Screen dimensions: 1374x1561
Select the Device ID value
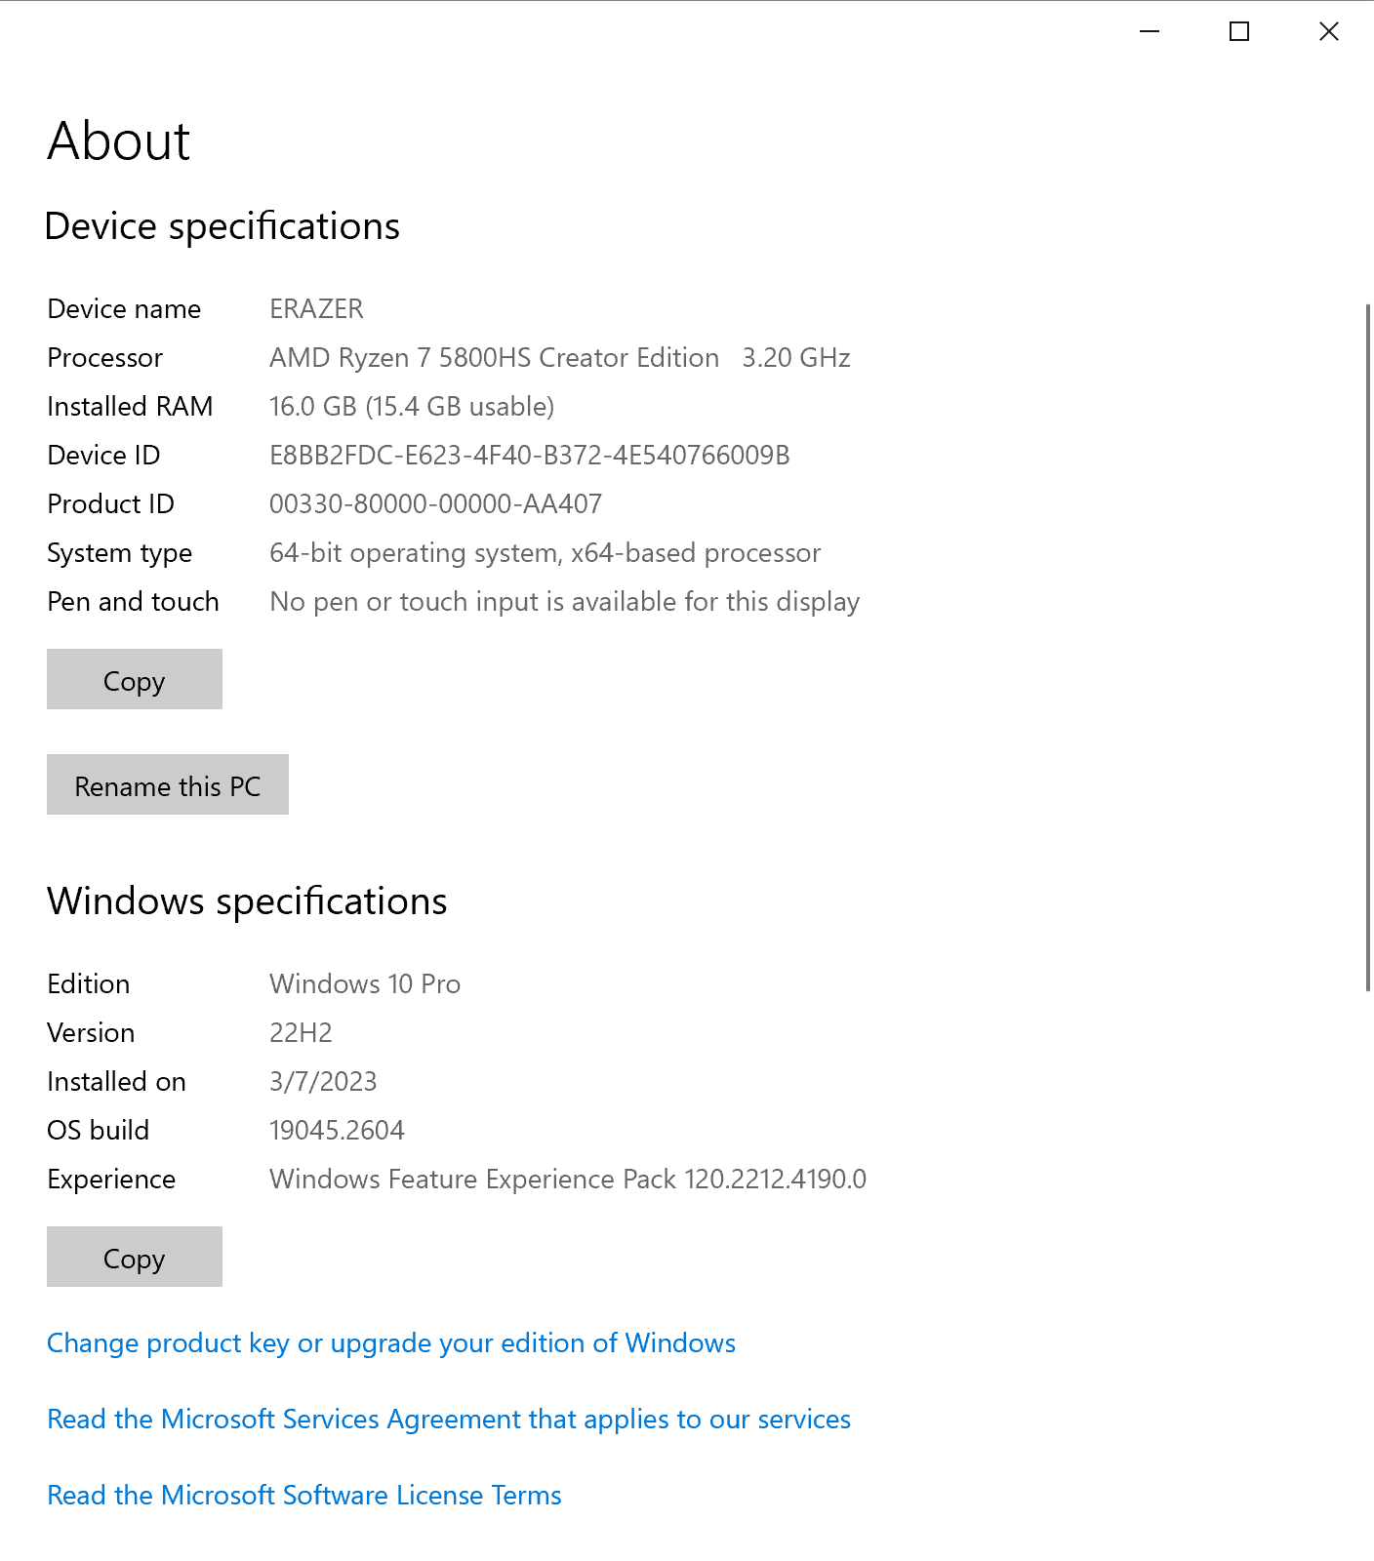529,456
